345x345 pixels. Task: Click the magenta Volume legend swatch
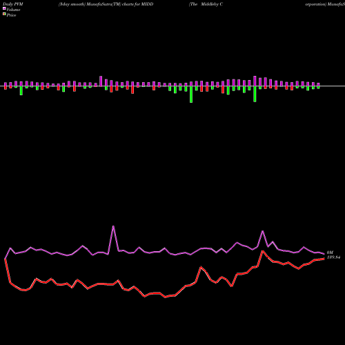4,8
